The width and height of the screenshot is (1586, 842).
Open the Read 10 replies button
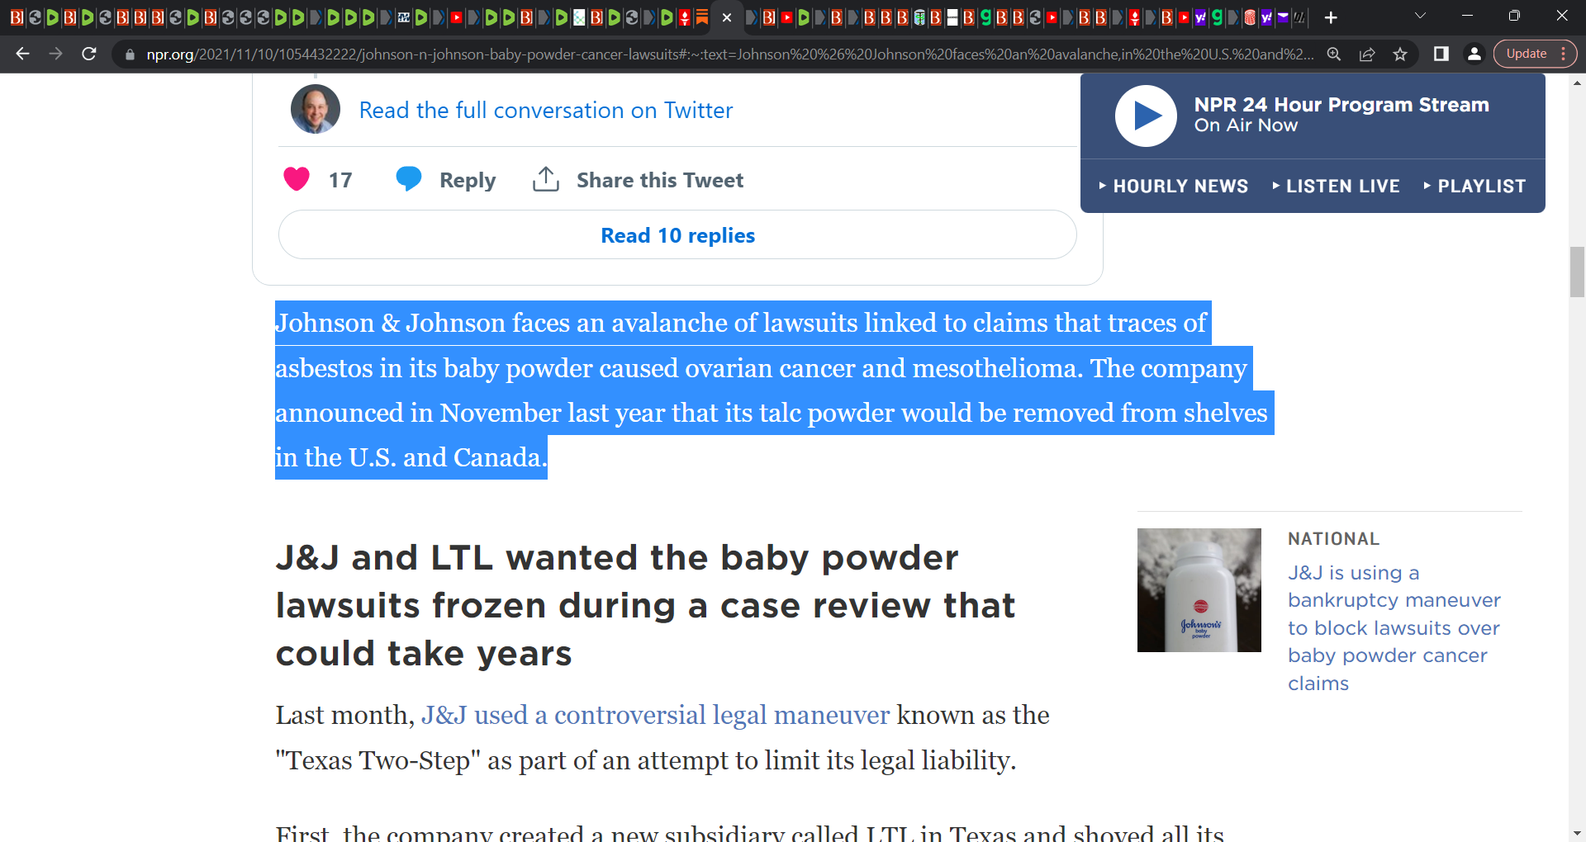[677, 235]
